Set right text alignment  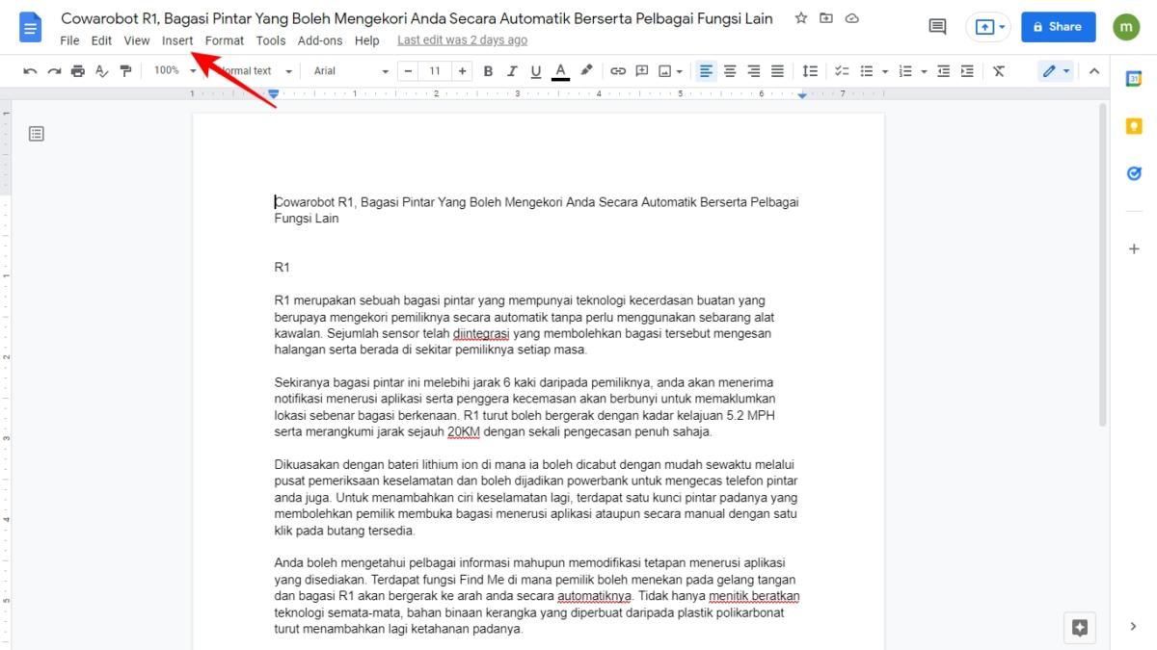tap(754, 71)
